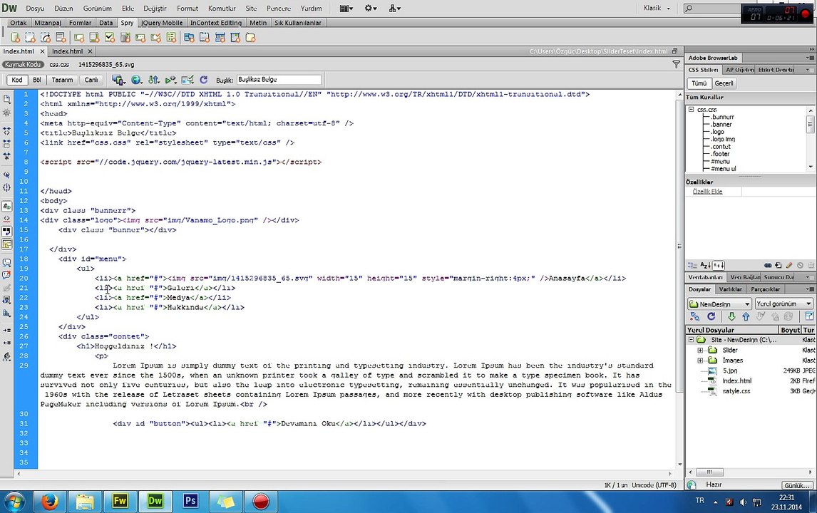Viewport: 817px width, 513px height.
Task: Switch to the jQuery Mobile insert tab
Action: (x=162, y=23)
